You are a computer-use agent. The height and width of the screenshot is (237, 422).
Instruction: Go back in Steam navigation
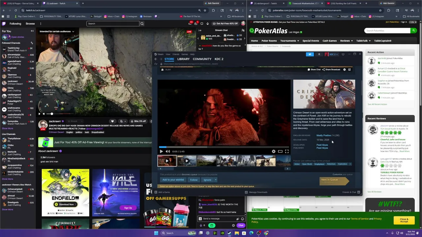click(156, 59)
